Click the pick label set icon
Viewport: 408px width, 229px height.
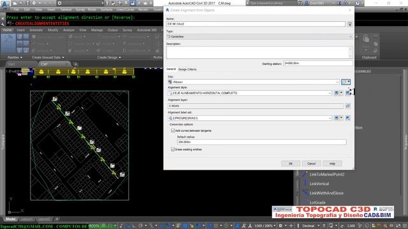click(347, 118)
